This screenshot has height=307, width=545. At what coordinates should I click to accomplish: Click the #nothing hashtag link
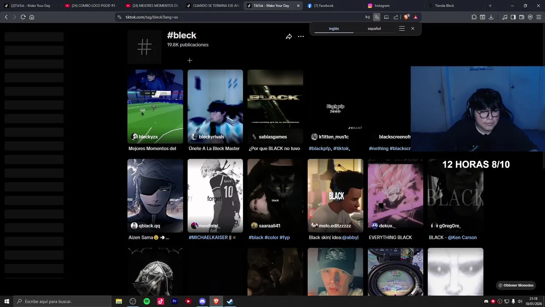click(379, 148)
